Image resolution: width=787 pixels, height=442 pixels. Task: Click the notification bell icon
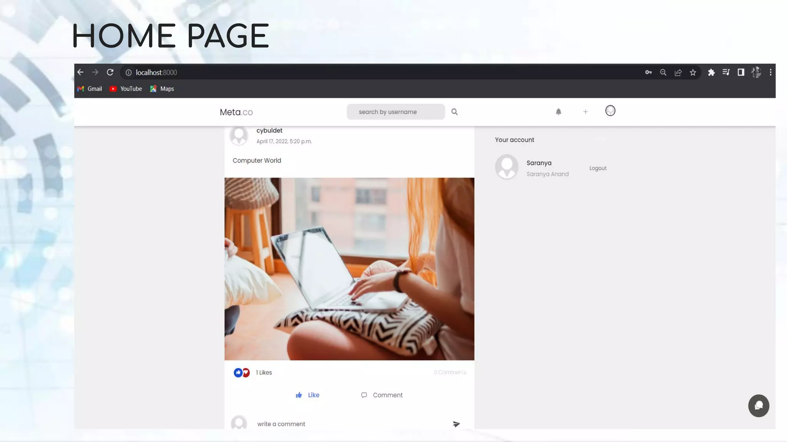click(x=558, y=112)
